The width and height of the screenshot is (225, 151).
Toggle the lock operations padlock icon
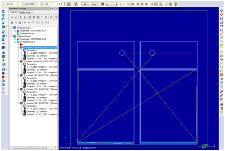12,23
